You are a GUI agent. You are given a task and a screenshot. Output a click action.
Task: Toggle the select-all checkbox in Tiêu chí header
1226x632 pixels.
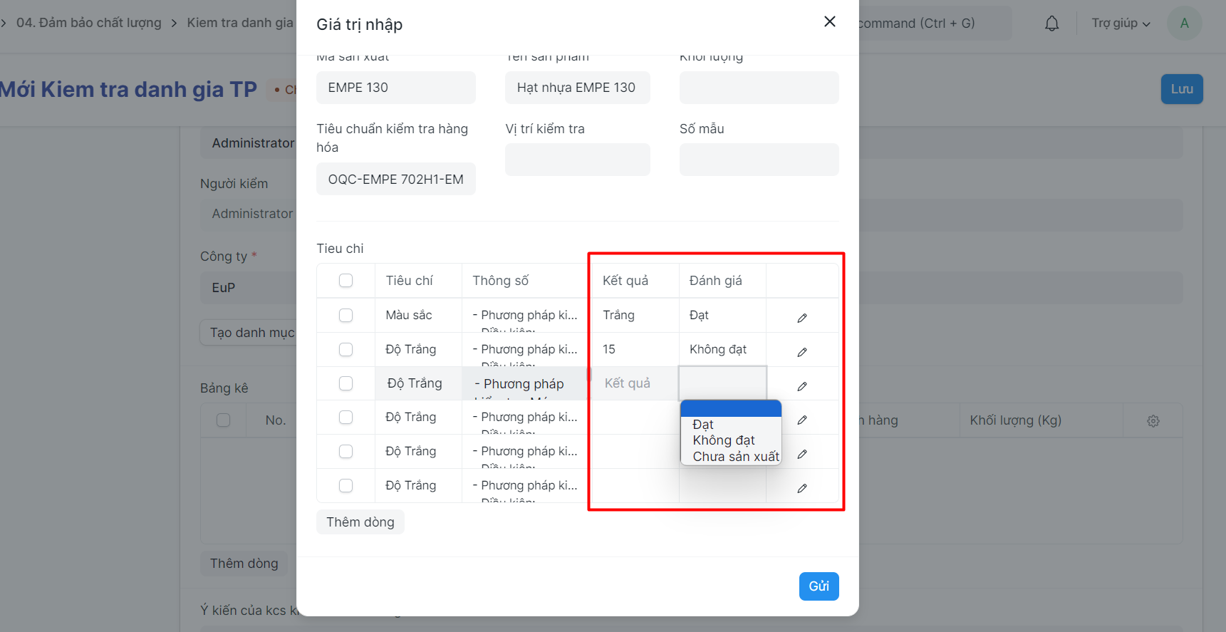tap(346, 281)
